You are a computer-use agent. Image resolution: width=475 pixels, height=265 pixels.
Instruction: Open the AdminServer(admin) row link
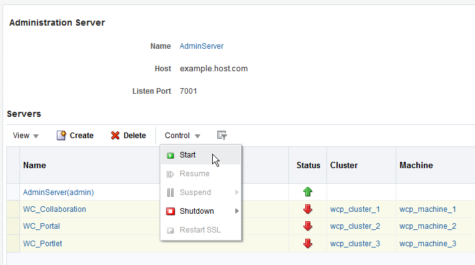(x=59, y=192)
